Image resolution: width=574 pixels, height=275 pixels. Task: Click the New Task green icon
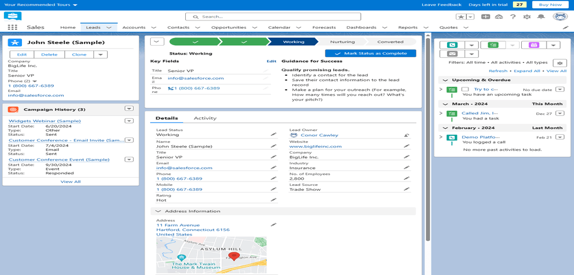pyautogui.click(x=493, y=45)
